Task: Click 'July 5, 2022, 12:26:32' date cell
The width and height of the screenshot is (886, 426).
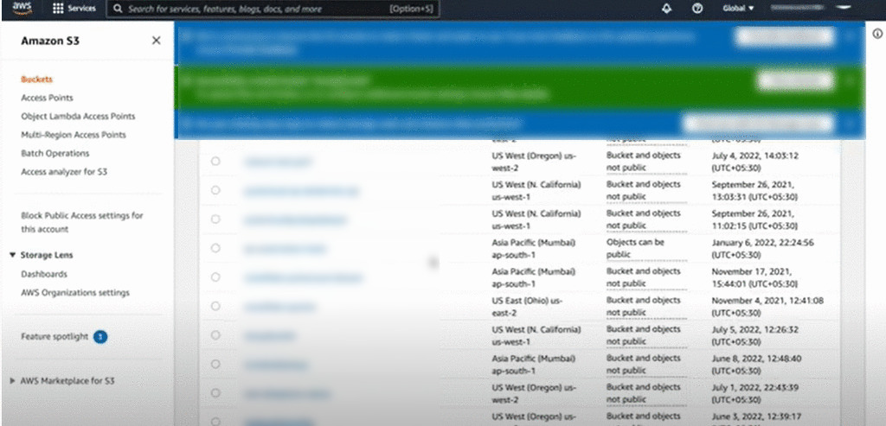Action: point(754,336)
